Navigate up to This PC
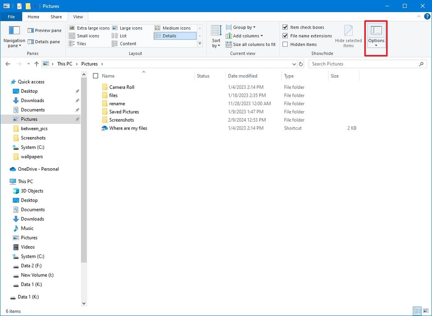Image resolution: width=432 pixels, height=316 pixels. pyautogui.click(x=36, y=64)
